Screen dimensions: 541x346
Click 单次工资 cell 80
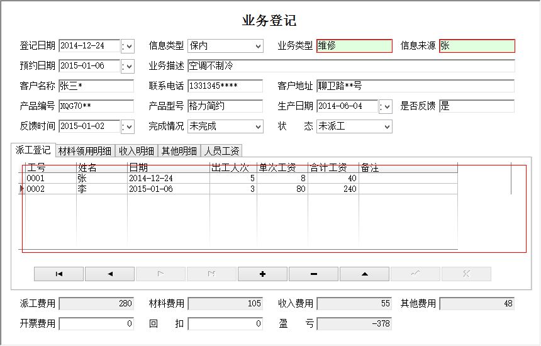282,189
